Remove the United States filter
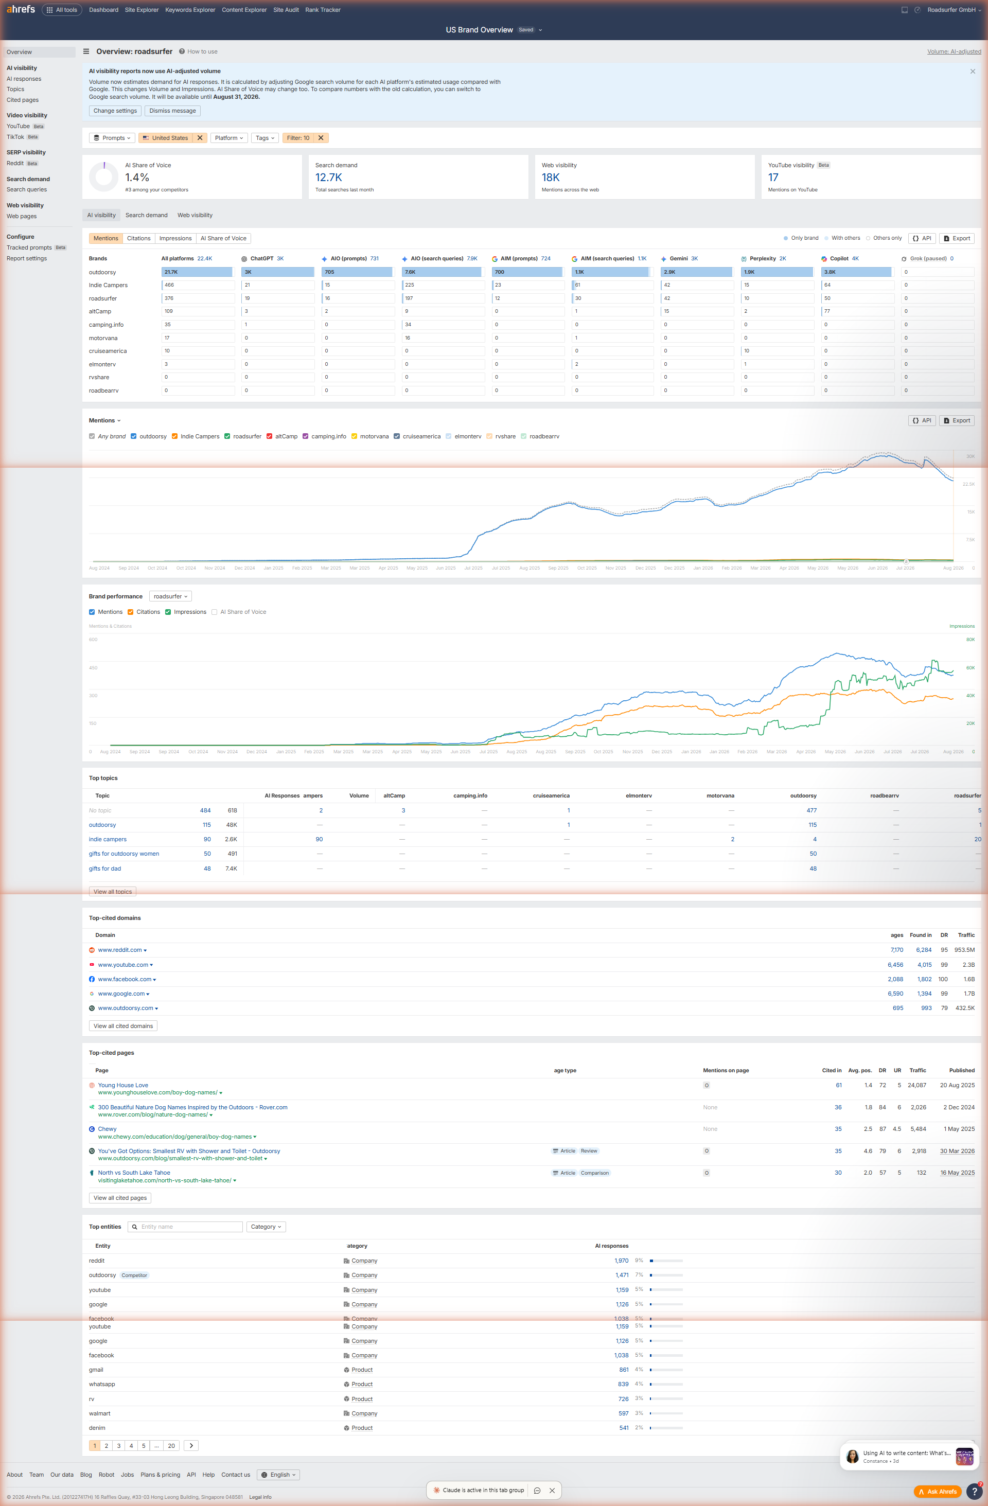 pos(200,138)
